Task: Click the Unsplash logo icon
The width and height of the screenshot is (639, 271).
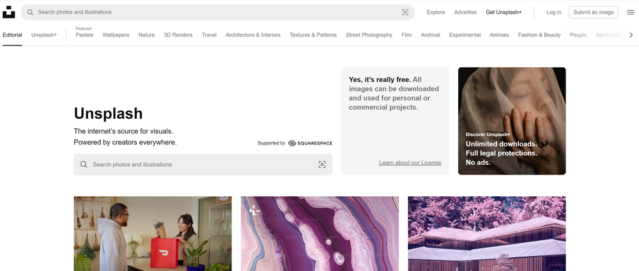Action: click(8, 12)
